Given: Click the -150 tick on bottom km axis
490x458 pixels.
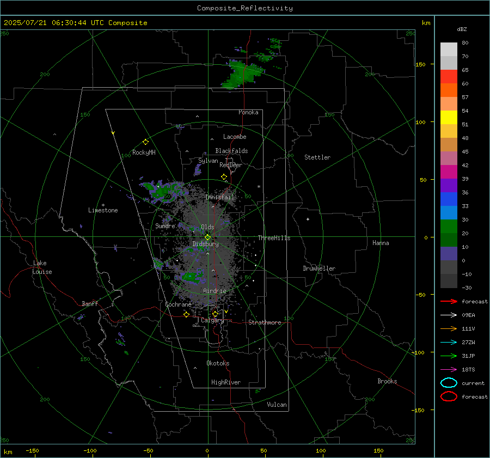Looking at the screenshot, I should pyautogui.click(x=32, y=451).
